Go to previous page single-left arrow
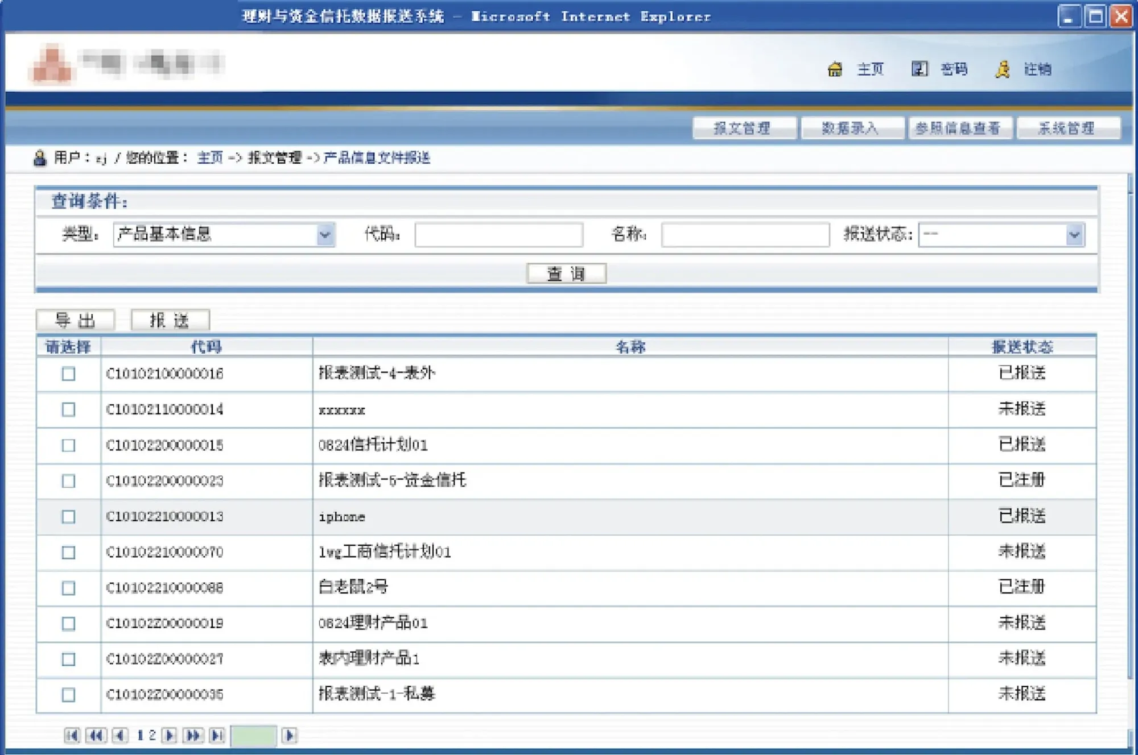Screen dimensions: 1138x755 (119, 735)
